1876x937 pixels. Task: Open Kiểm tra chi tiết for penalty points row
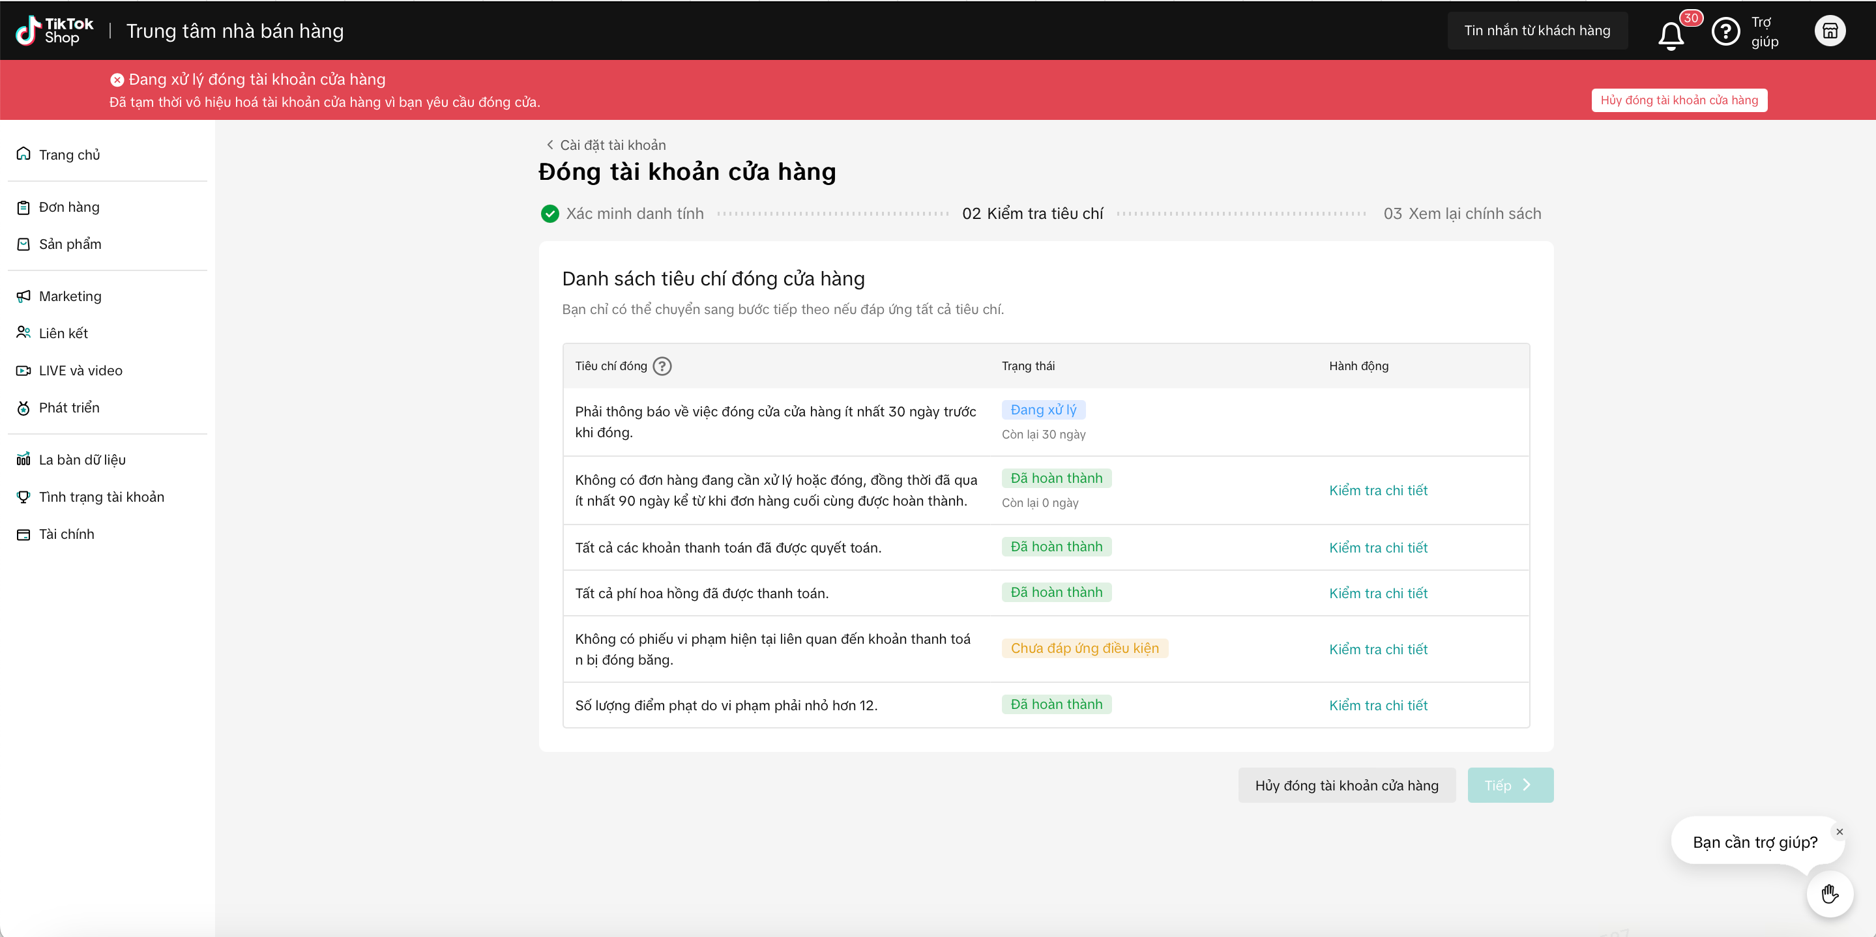(1377, 705)
